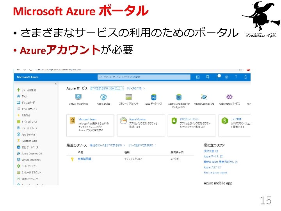This screenshot has height=211, width=281.
Task: Open Azure Cosmos DB service icon
Action: tap(204, 97)
